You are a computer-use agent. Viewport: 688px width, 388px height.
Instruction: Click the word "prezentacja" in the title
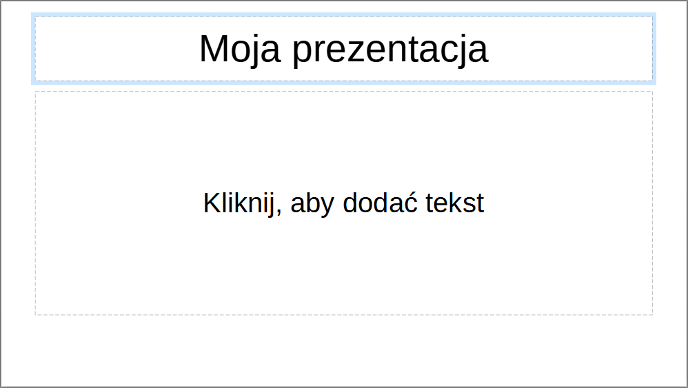click(389, 50)
